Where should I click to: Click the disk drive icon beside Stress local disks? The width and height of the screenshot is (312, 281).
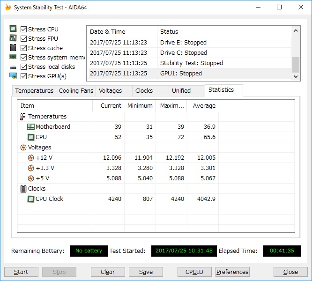coord(13,67)
